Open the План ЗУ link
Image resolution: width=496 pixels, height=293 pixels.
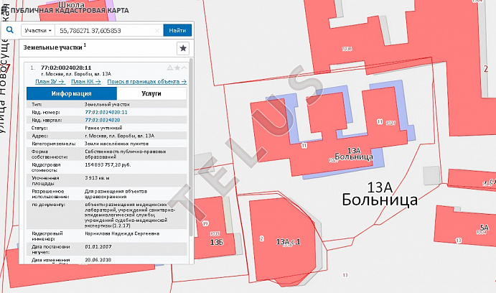50,82
